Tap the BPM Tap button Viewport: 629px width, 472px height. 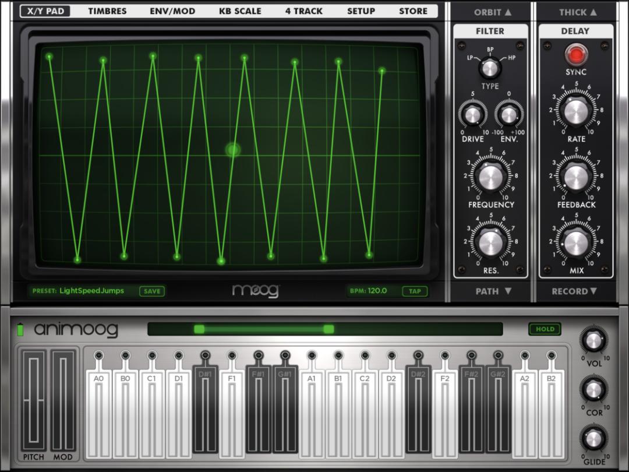(415, 291)
